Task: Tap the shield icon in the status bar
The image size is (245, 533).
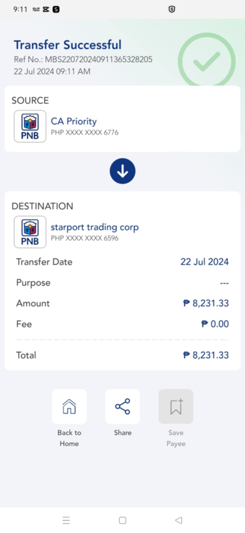Action: tap(172, 9)
